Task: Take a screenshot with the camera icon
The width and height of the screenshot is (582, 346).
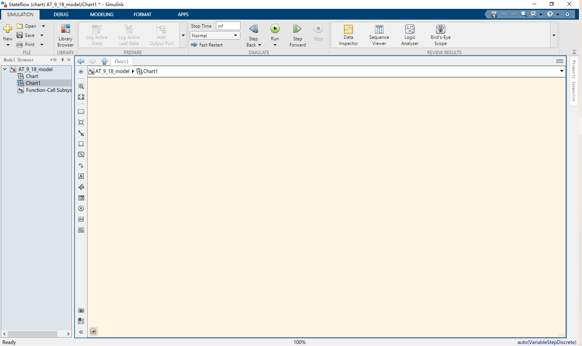Action: (x=81, y=310)
